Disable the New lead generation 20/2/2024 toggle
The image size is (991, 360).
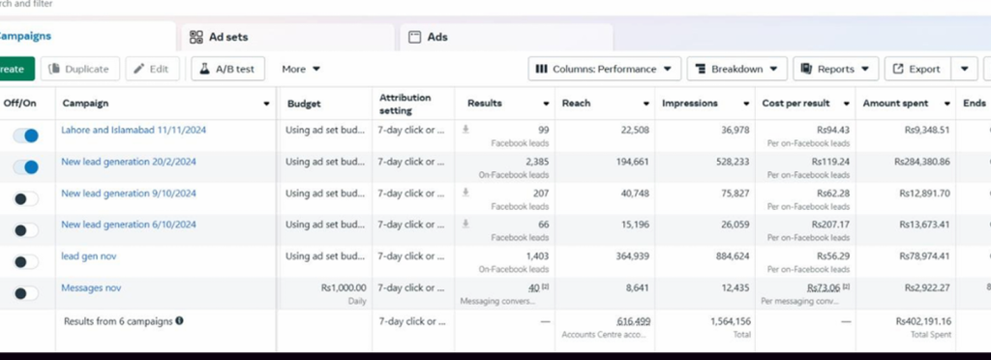26,167
